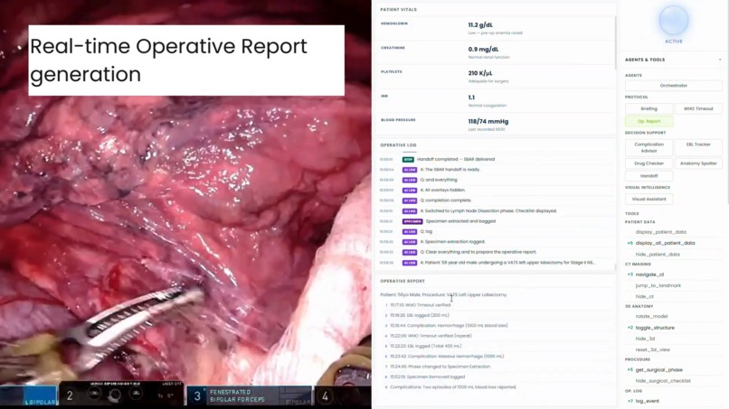This screenshot has height=409, width=729.
Task: Click the Blood Pressure 118/74 mmHg value
Action: (488, 122)
